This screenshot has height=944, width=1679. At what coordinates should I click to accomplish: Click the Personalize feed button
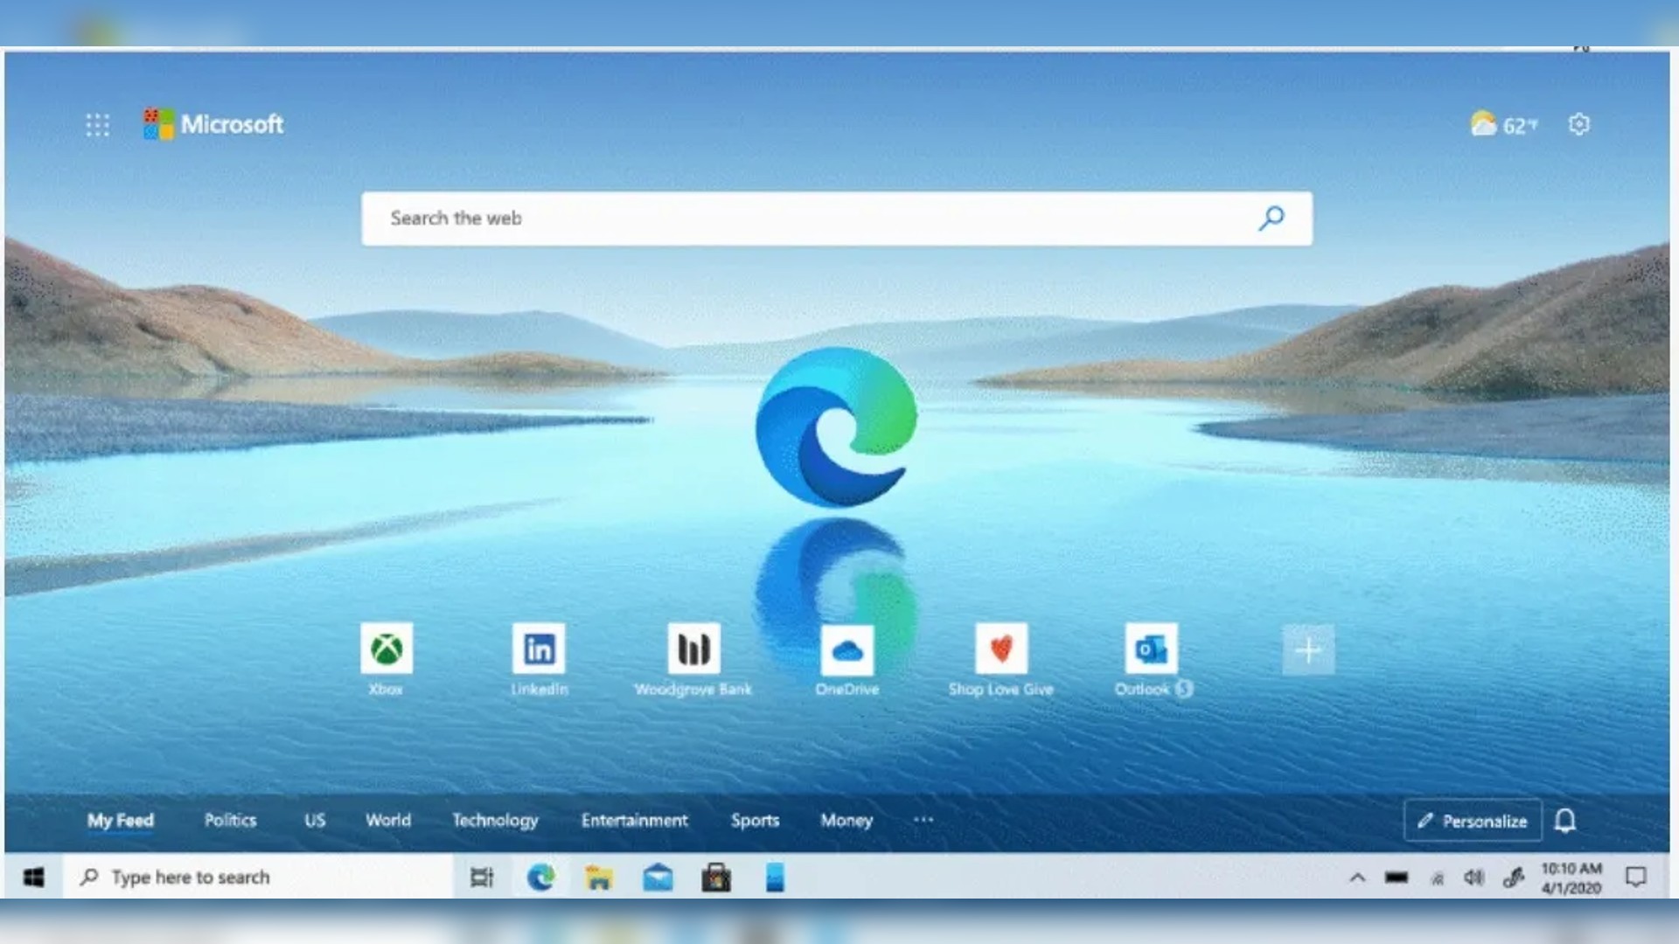coord(1472,820)
